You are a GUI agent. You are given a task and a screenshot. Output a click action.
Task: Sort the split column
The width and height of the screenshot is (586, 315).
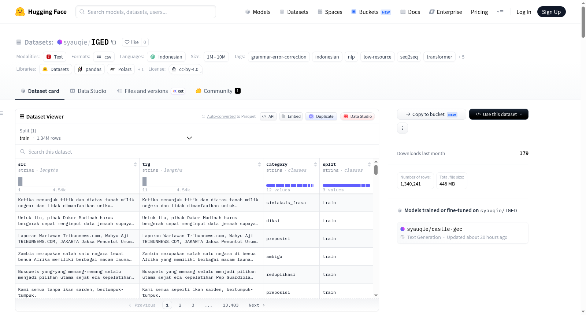(369, 164)
